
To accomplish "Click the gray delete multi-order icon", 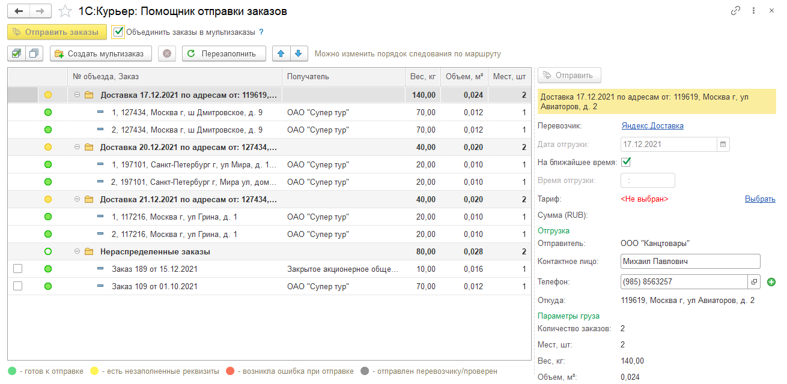I will pyautogui.click(x=167, y=53).
